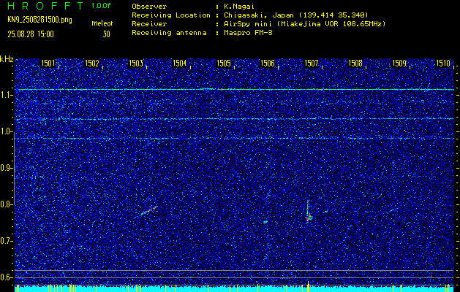Select the date stamp 25.08.28 15:00

pos(31,34)
